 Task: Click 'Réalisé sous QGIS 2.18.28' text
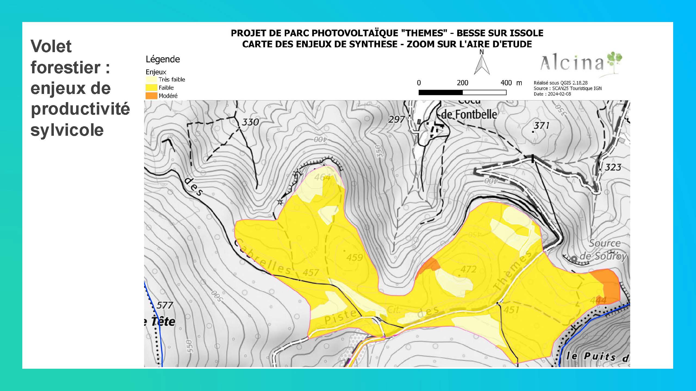[561, 83]
